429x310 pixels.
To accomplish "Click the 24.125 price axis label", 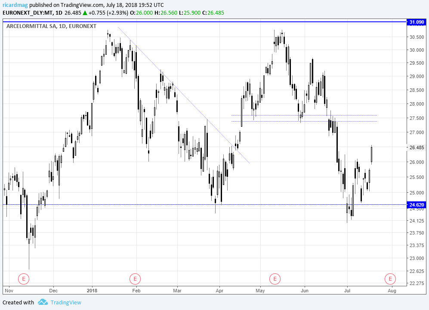I will 417,221.
